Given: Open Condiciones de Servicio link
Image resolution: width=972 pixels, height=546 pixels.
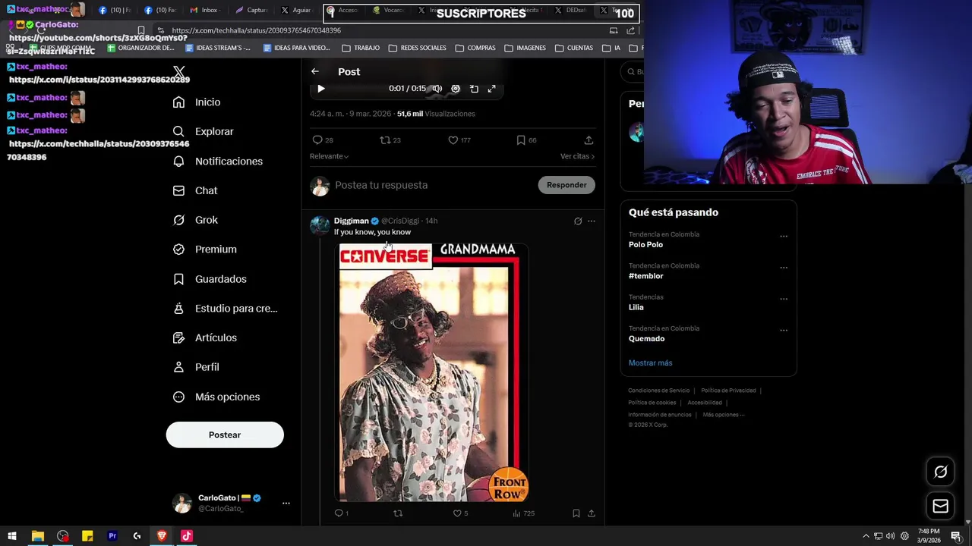Looking at the screenshot, I should (658, 391).
